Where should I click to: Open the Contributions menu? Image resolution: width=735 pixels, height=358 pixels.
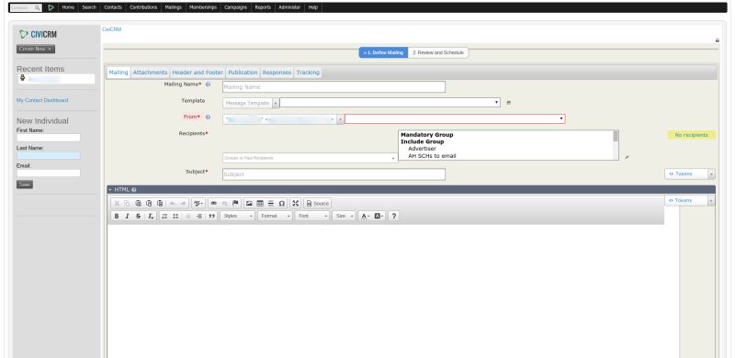coord(143,7)
